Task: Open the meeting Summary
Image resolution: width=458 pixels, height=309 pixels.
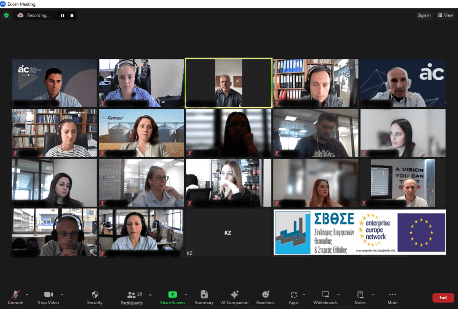Action: [x=204, y=295]
